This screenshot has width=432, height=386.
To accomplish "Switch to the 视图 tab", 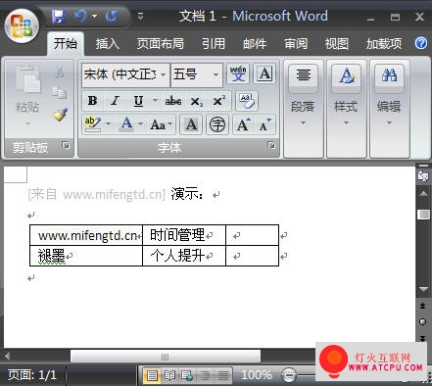I will click(337, 43).
